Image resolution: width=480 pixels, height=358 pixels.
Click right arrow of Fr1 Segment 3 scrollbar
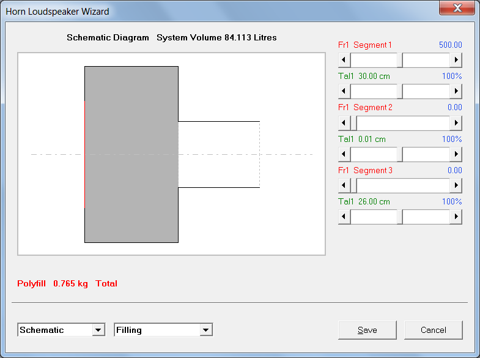click(x=456, y=185)
